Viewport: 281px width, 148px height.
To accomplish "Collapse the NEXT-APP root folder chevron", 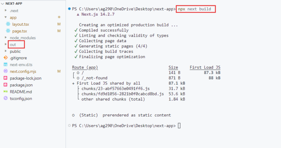I will [x=3, y=4].
